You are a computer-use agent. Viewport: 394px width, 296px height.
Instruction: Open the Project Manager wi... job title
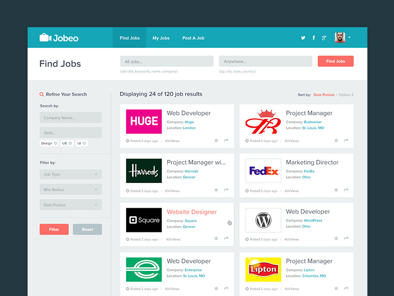click(x=196, y=162)
